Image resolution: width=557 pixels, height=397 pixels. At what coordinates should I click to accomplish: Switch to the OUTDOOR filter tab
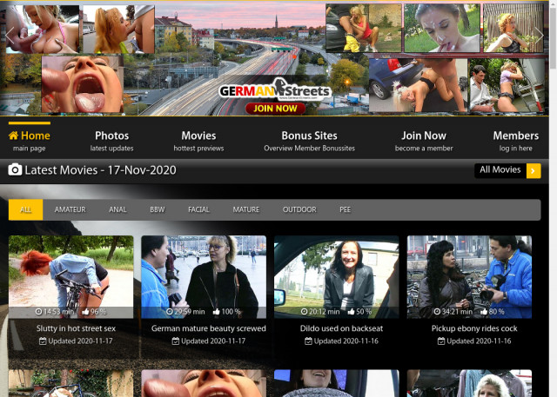(x=299, y=209)
